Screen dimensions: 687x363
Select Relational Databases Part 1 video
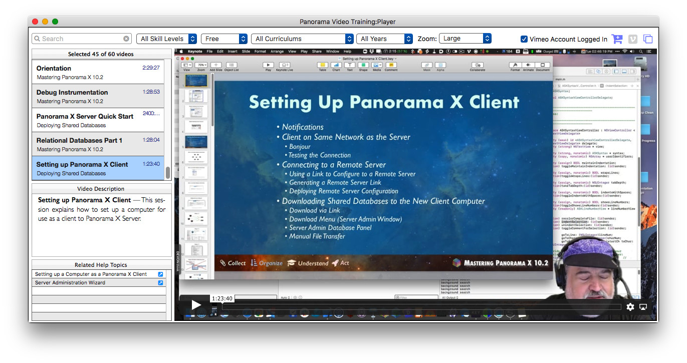pos(98,144)
